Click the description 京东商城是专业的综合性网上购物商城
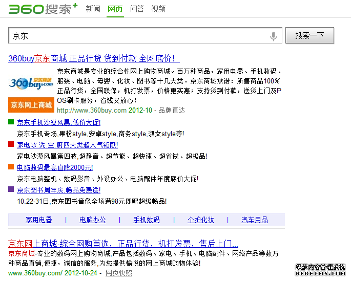The image size is (351, 281). [169, 86]
